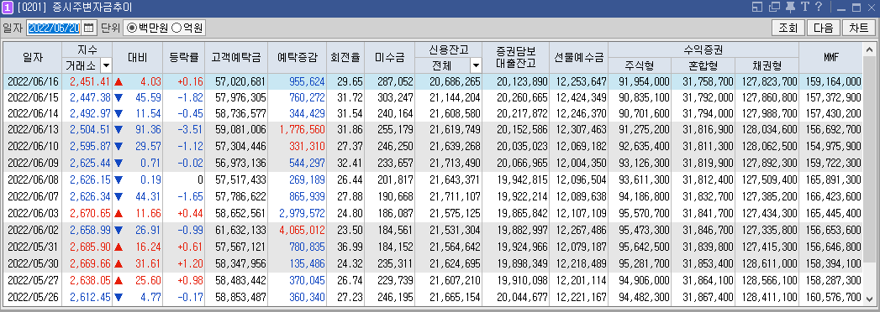880x312 pixels.
Task: Click loan balance value 20,260,665
Action: (x=522, y=97)
